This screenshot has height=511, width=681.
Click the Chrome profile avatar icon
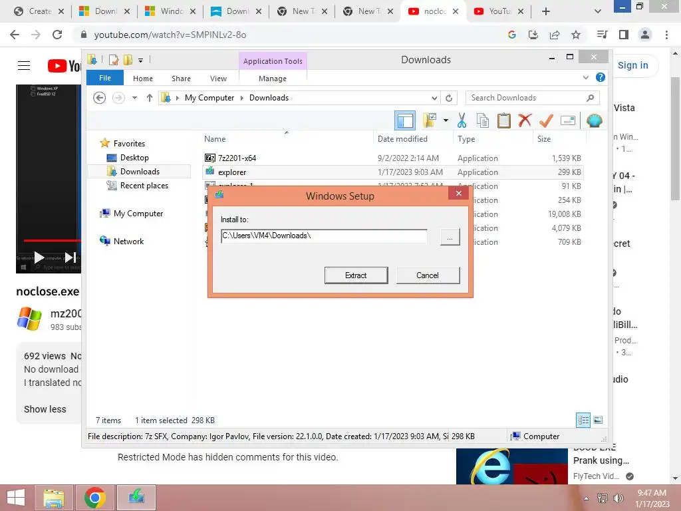pyautogui.click(x=645, y=35)
